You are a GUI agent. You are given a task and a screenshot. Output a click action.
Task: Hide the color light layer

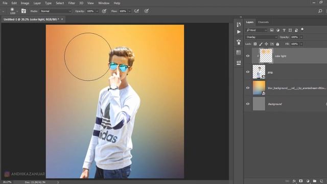click(248, 56)
